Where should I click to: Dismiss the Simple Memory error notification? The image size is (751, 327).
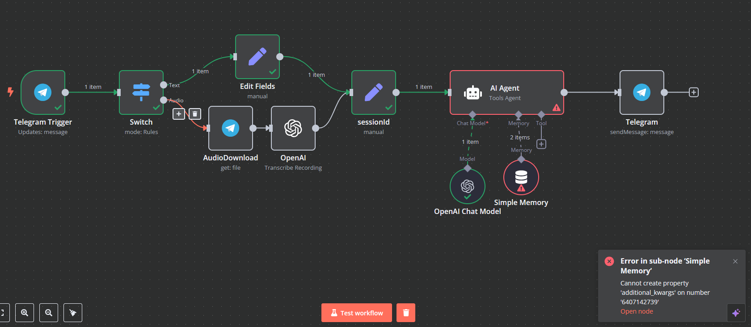(735, 261)
